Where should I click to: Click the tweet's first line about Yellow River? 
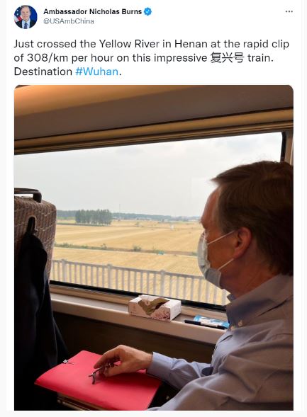(152, 44)
